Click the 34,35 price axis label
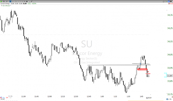This screenshot has width=173, height=101. pyautogui.click(x=170, y=15)
